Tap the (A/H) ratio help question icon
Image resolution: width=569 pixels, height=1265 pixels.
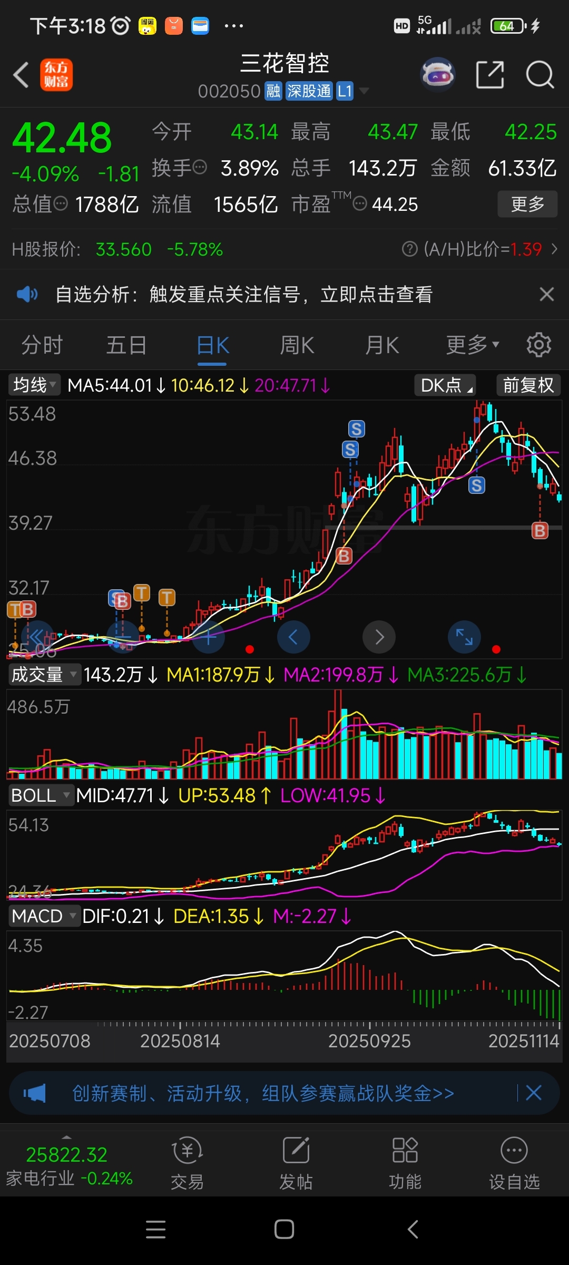coord(409,249)
